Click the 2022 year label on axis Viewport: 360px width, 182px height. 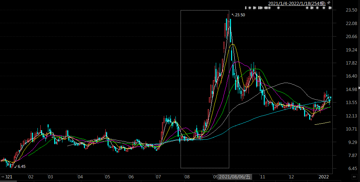(x=324, y=177)
